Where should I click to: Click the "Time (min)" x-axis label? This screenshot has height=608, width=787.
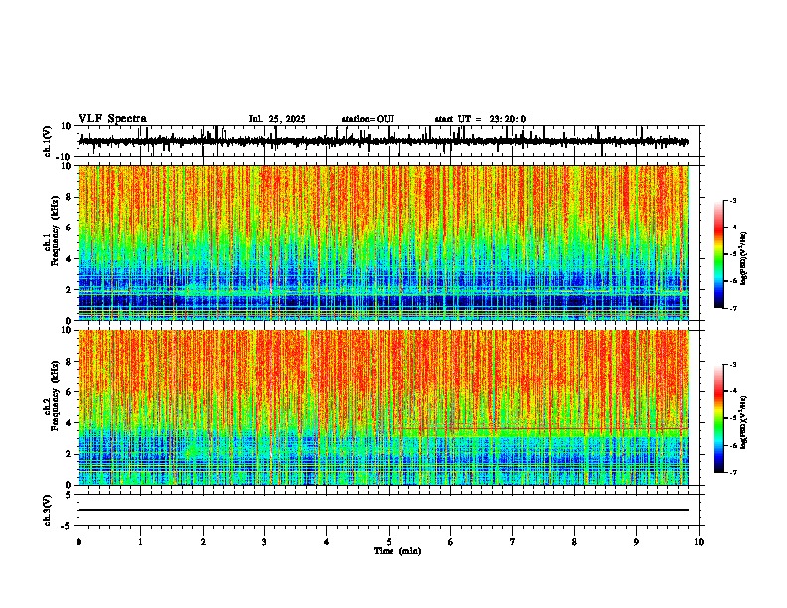pos(397,551)
